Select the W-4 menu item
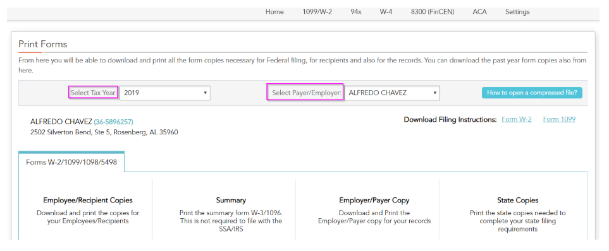The height and width of the screenshot is (251, 609). coord(386,12)
